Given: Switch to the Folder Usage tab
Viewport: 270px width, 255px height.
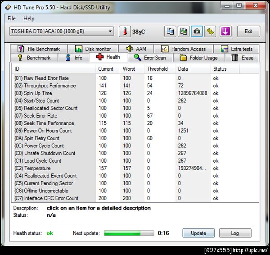Looking at the screenshot, I should (x=199, y=58).
